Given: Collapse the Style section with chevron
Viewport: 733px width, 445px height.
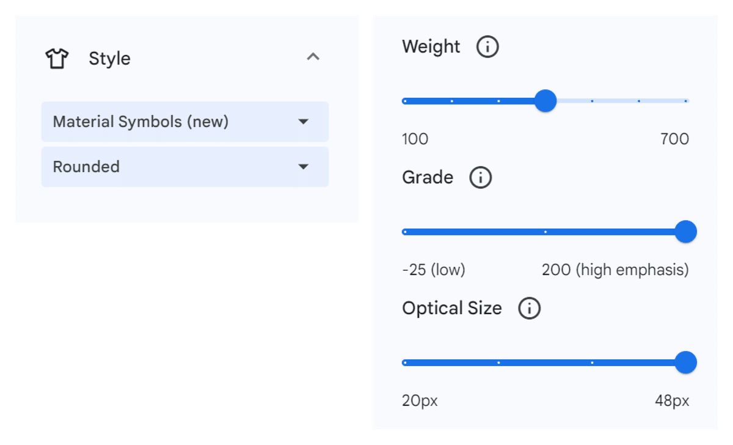Looking at the screenshot, I should (313, 57).
